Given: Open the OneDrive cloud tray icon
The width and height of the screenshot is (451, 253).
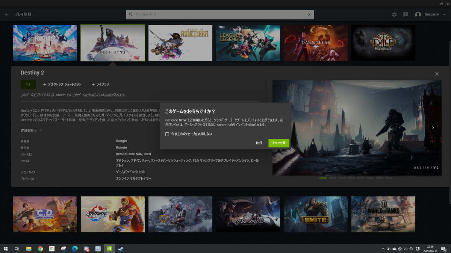Looking at the screenshot, I should point(394,248).
